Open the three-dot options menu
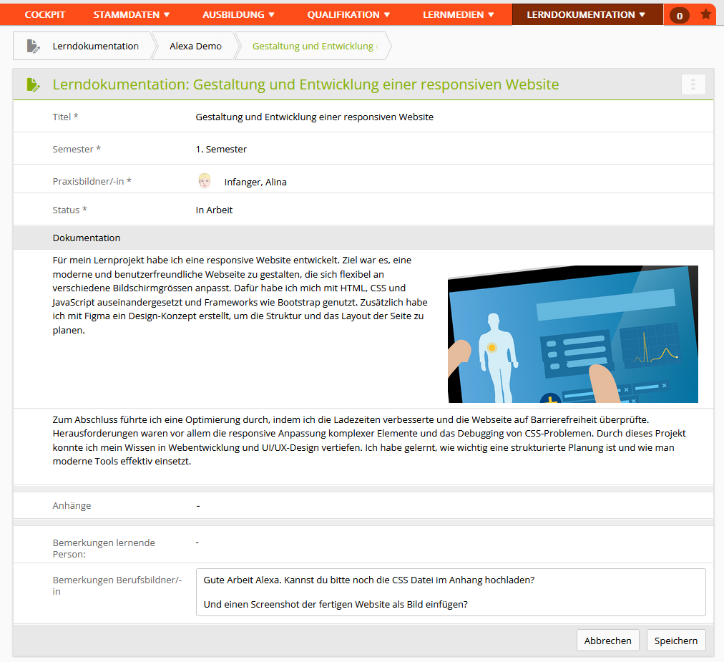Image resolution: width=724 pixels, height=662 pixels. coord(693,84)
